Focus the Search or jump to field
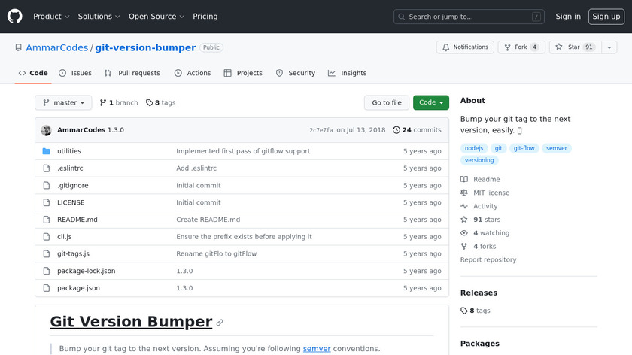The width and height of the screenshot is (632, 355). coord(469,17)
